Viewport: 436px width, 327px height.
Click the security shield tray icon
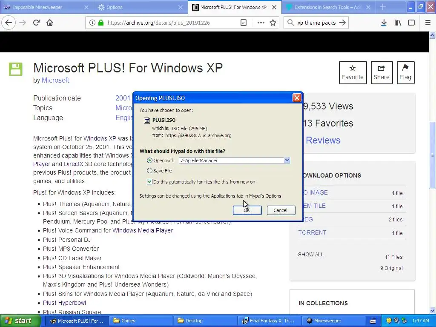(389, 321)
